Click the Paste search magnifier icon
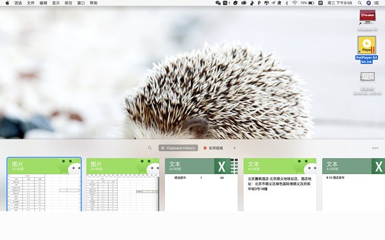 (150, 148)
